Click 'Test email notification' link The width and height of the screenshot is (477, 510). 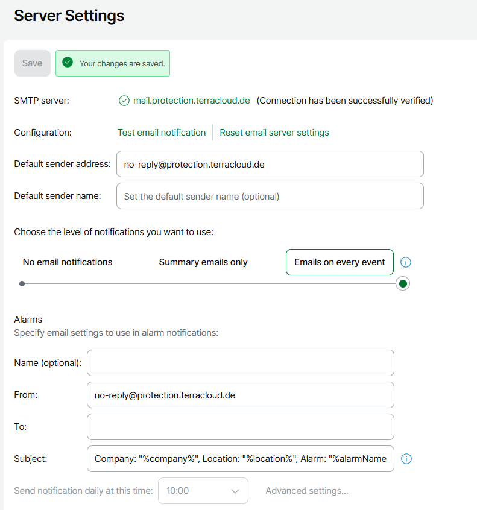162,133
